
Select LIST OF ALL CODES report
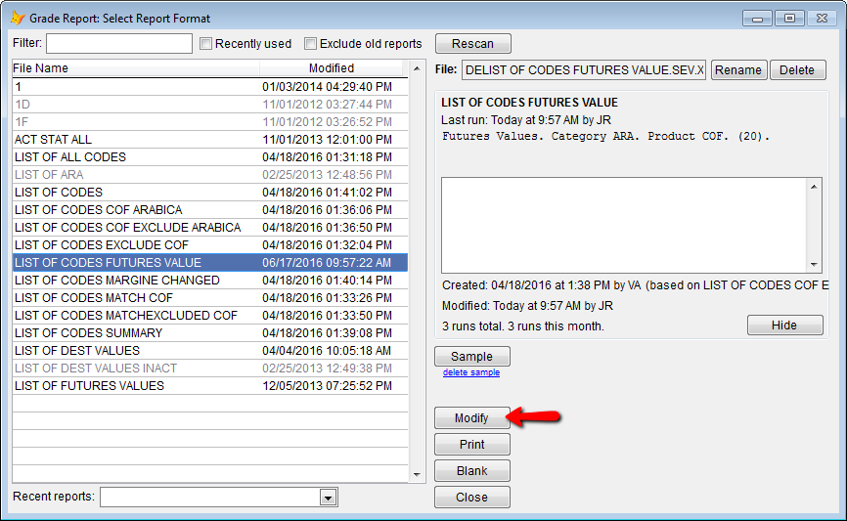click(210, 157)
